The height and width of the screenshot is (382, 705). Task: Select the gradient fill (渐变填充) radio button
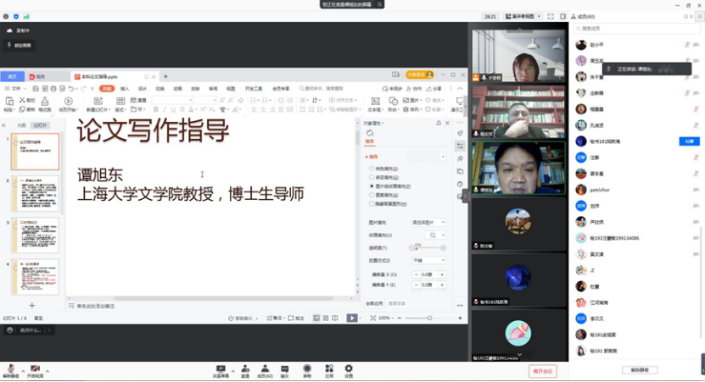pyautogui.click(x=371, y=178)
